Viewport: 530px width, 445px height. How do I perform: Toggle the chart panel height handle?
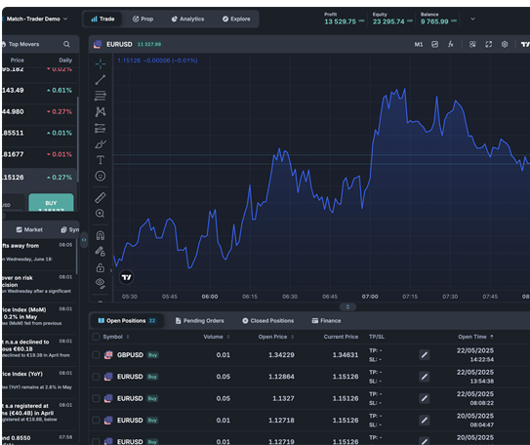(x=347, y=306)
